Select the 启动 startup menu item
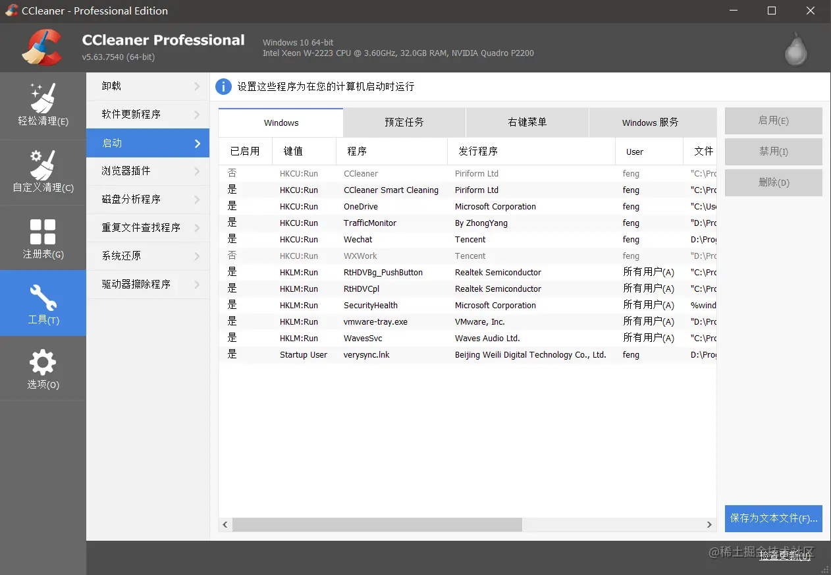Image resolution: width=831 pixels, height=575 pixels. click(x=147, y=143)
